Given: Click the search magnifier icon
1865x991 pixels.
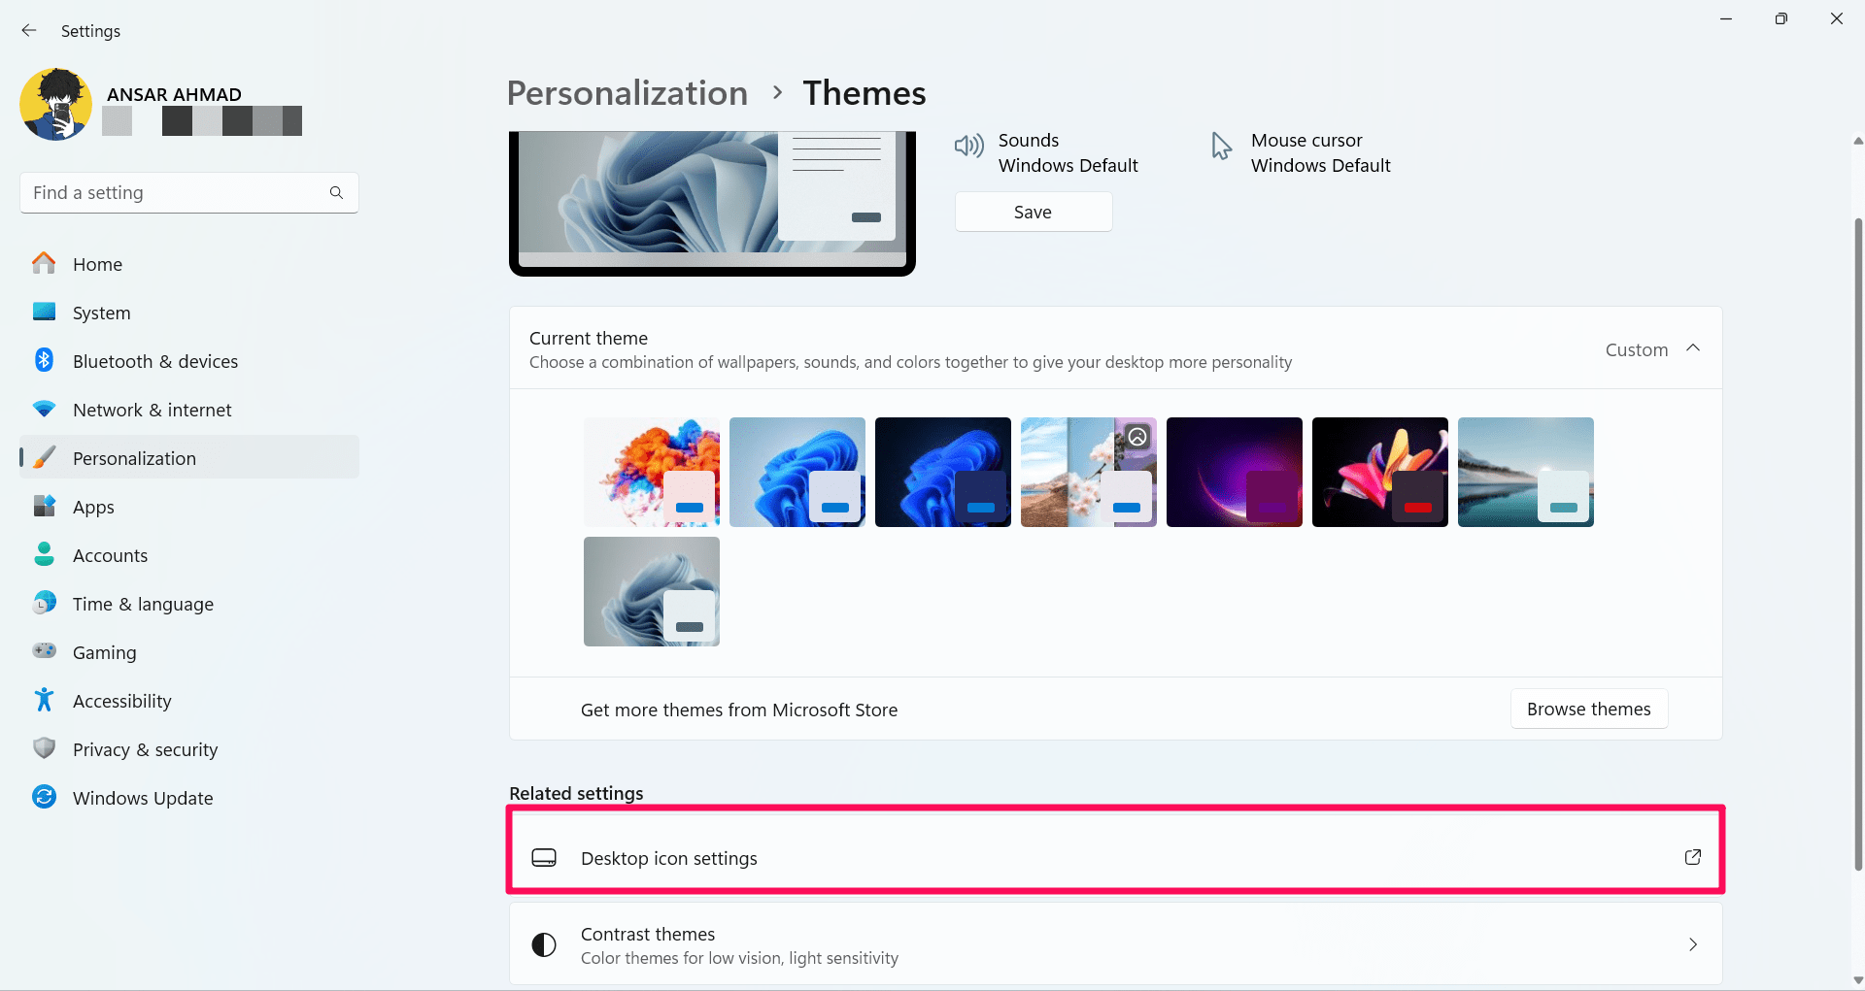Looking at the screenshot, I should coord(336,193).
